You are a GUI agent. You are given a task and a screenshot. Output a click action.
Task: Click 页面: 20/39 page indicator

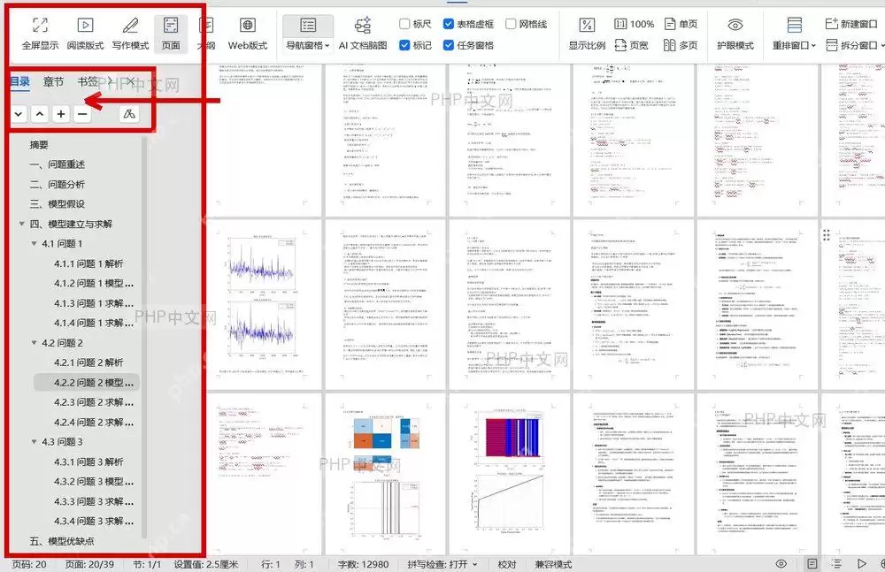(89, 564)
